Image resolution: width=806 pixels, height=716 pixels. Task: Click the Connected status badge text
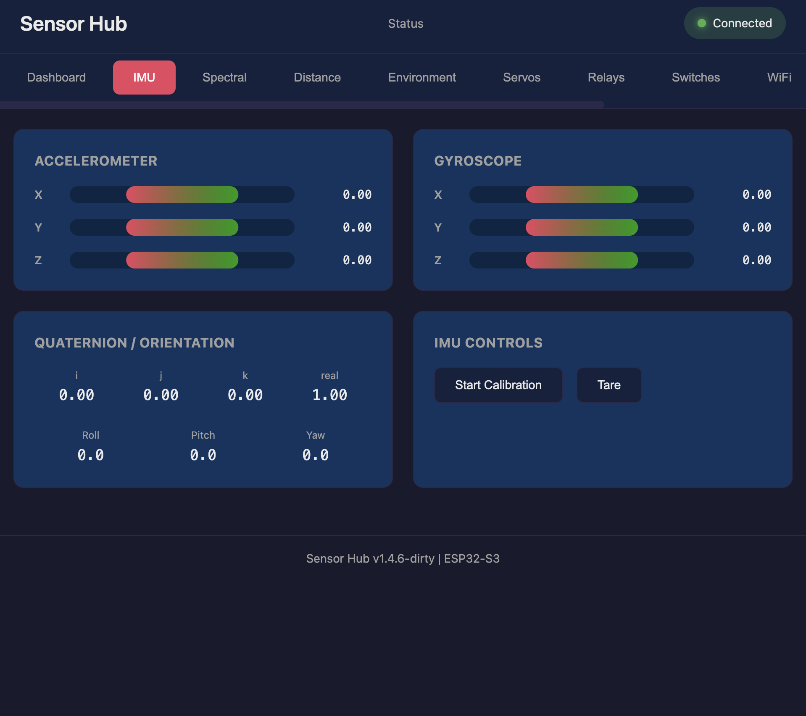(742, 23)
